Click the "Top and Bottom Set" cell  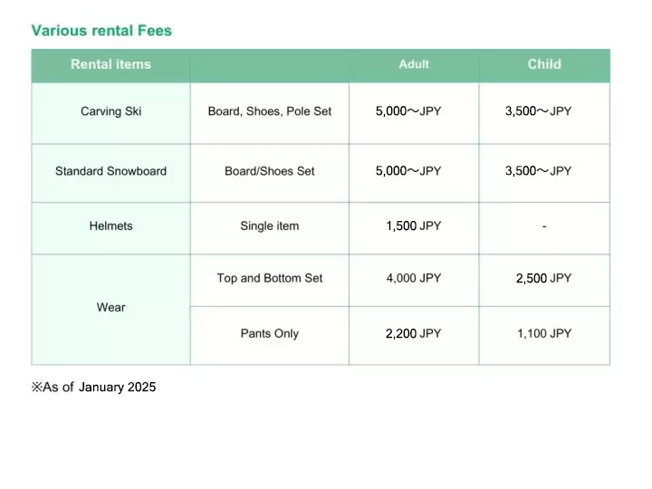point(270,278)
